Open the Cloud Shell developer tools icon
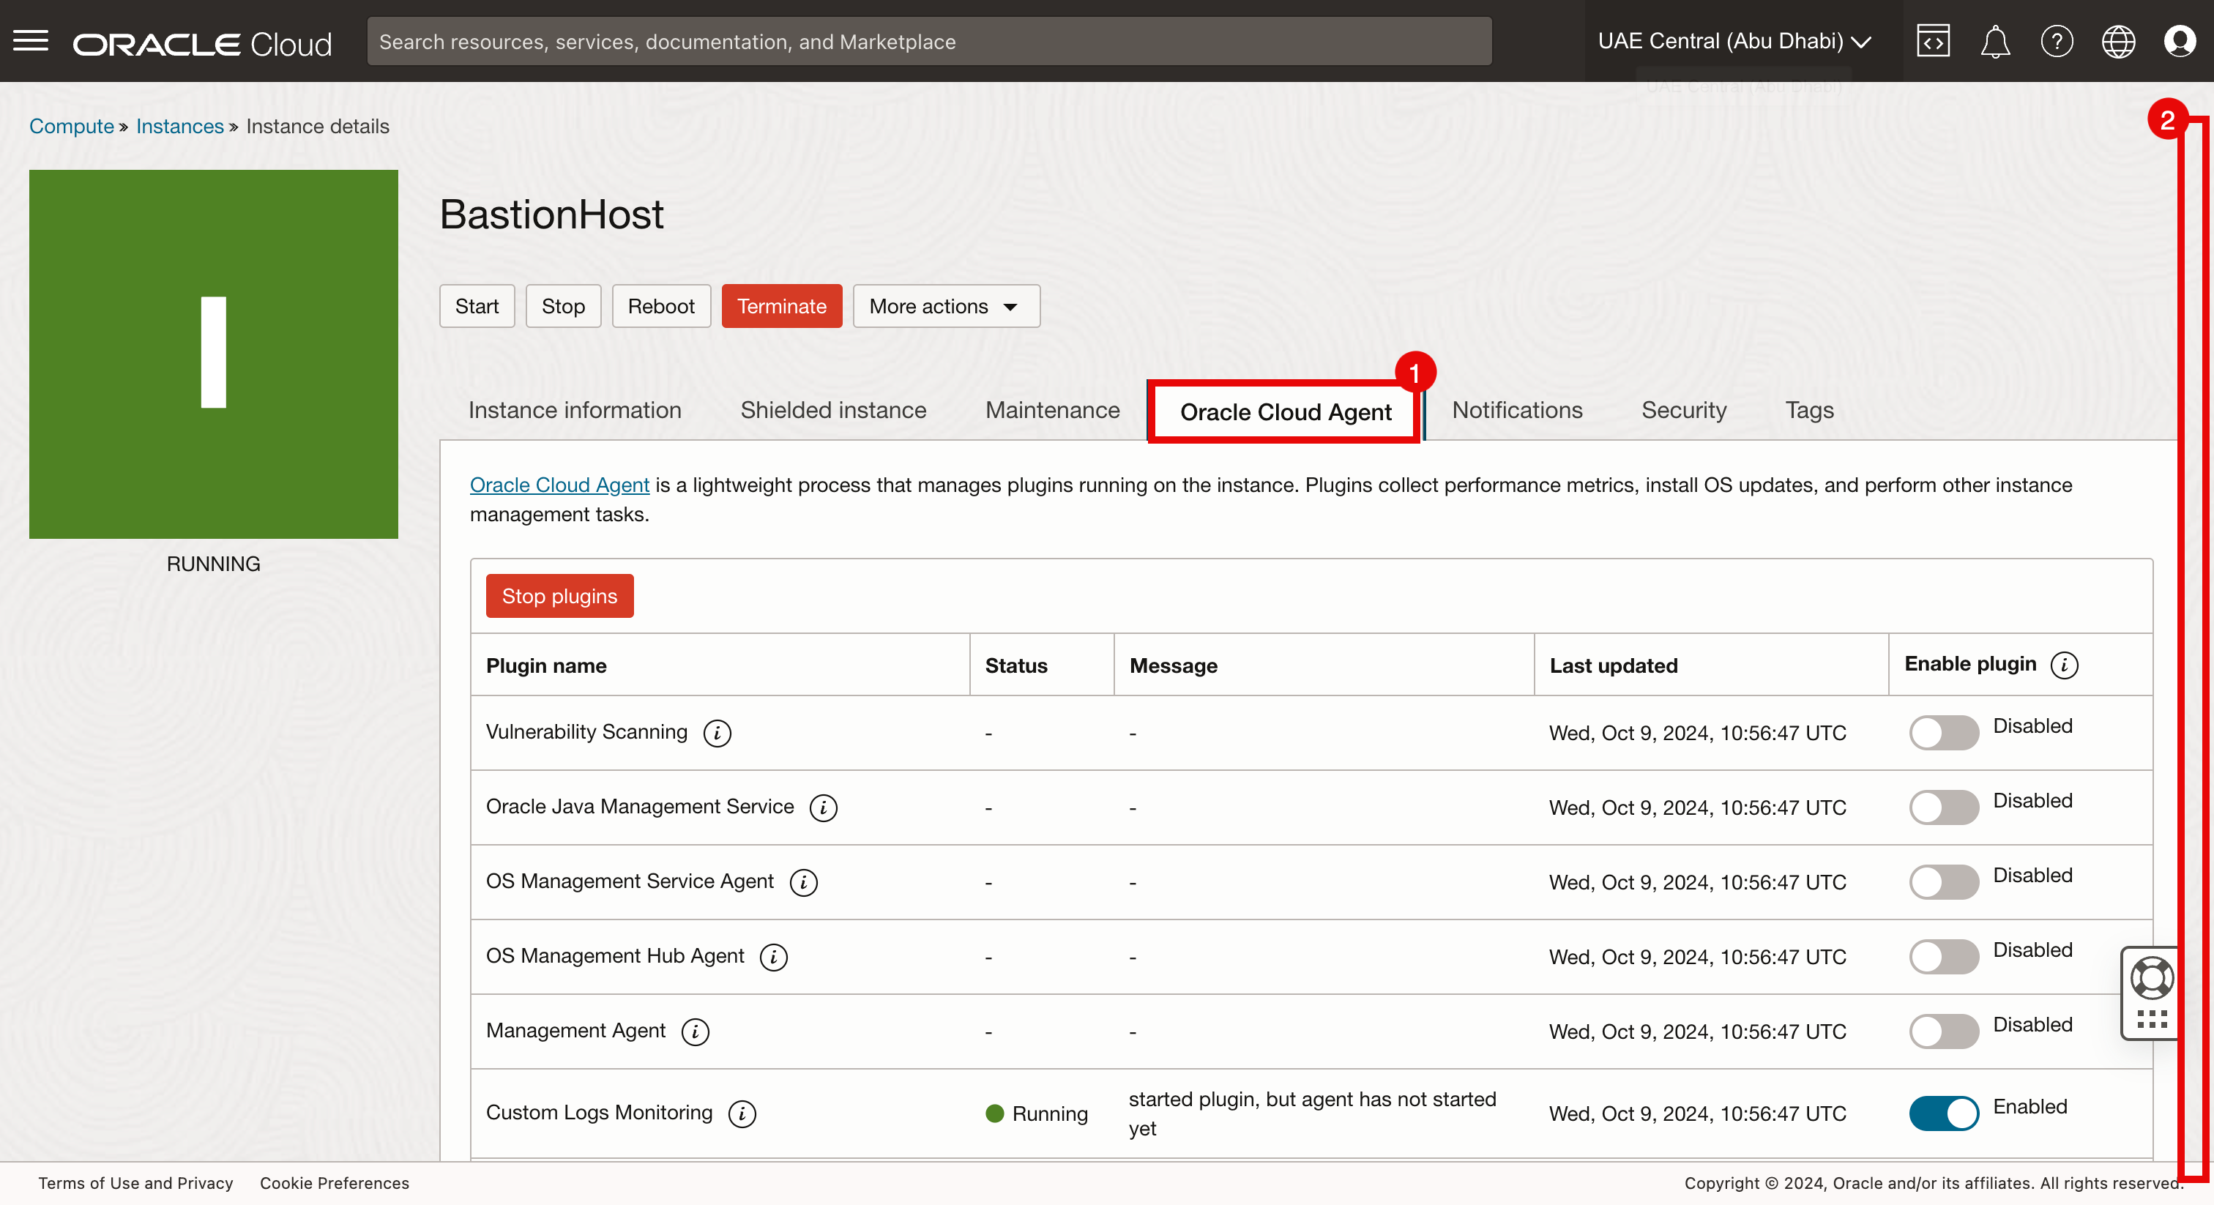The height and width of the screenshot is (1205, 2214). click(x=1932, y=41)
